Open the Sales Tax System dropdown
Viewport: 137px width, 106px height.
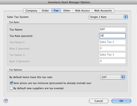(x=108, y=17)
